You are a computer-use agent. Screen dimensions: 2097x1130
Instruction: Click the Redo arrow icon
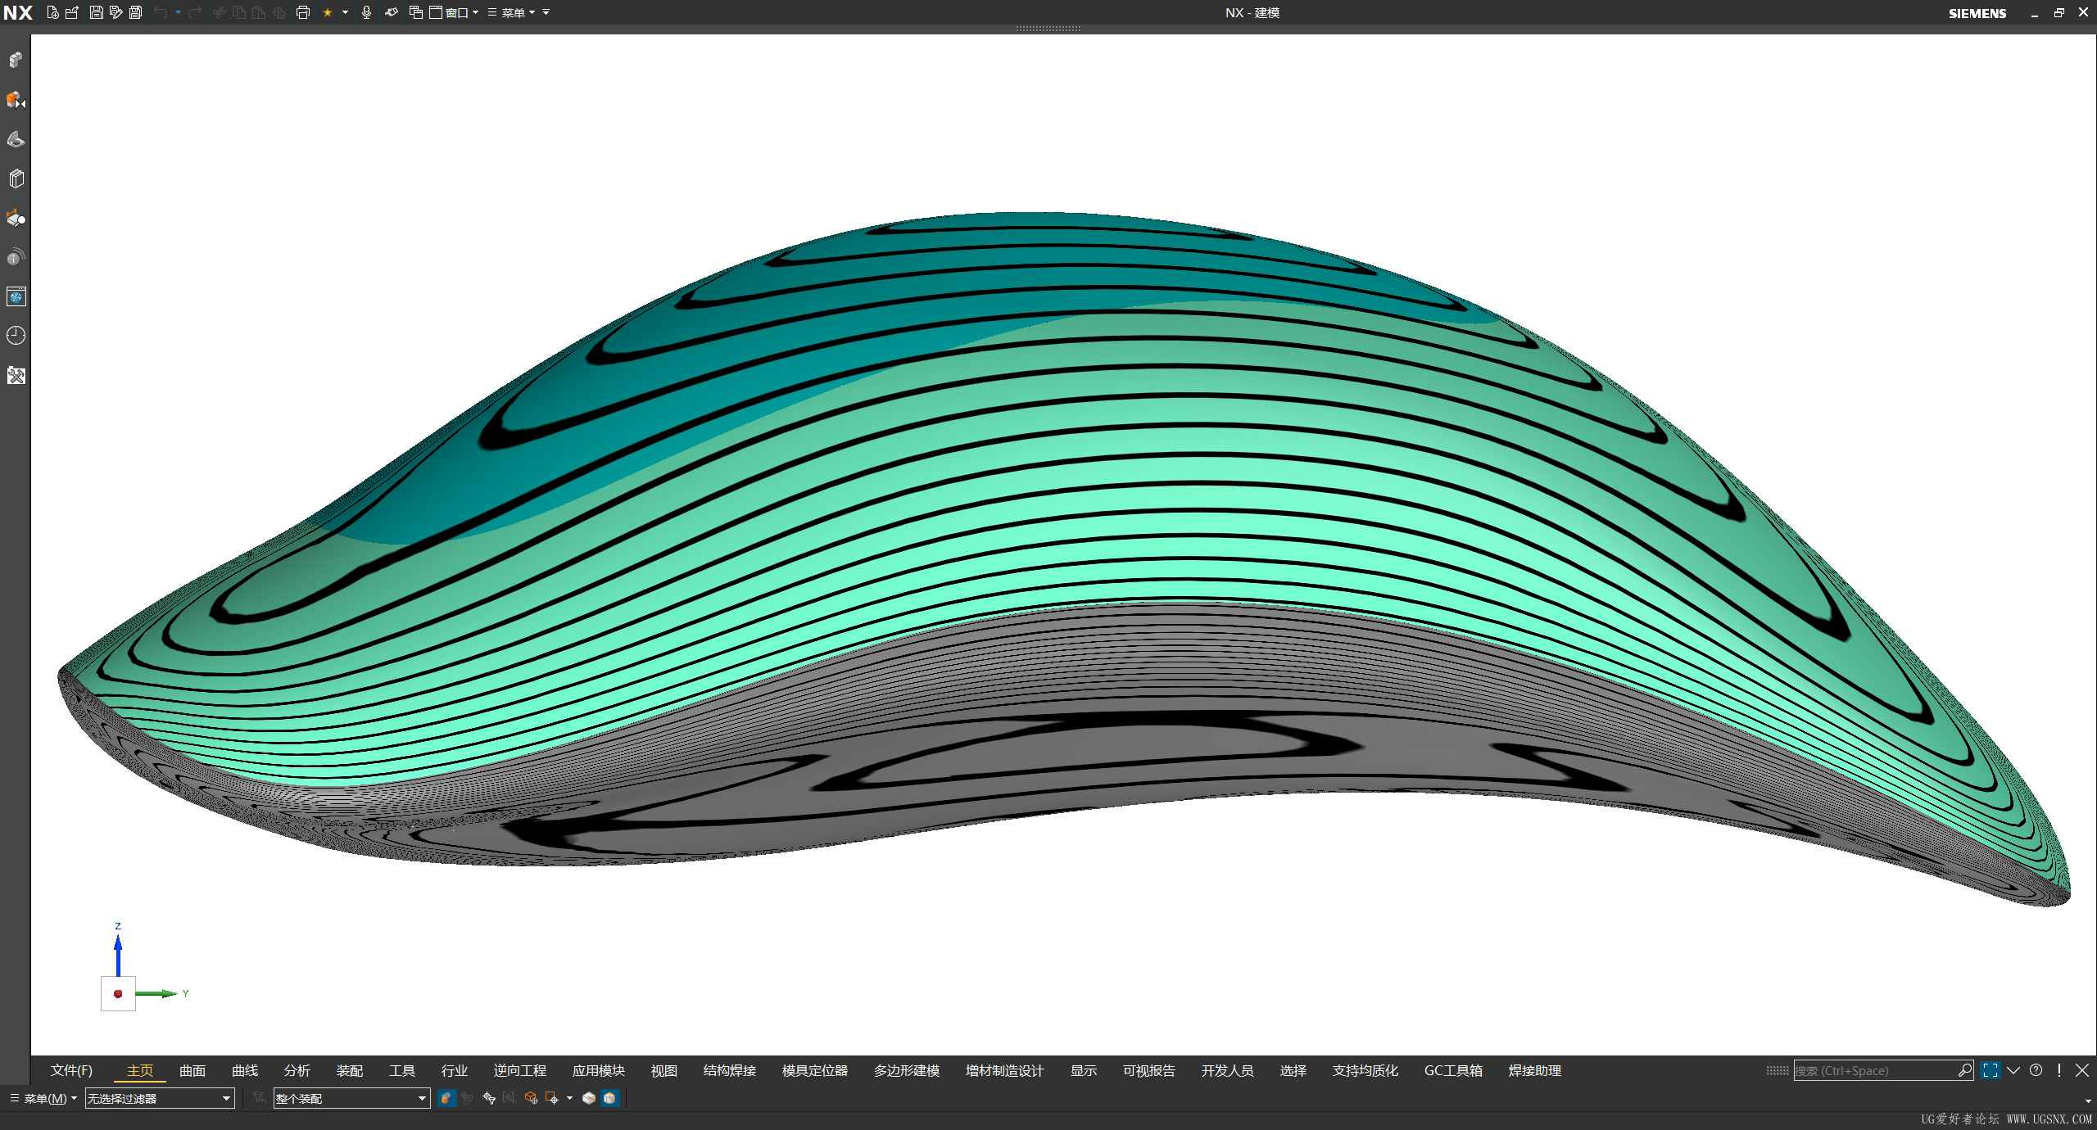[x=195, y=12]
